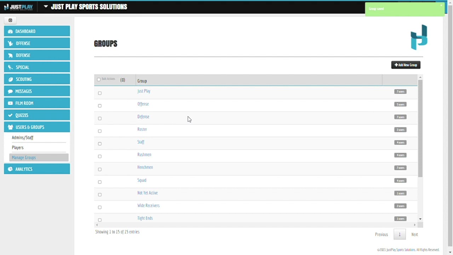Click the Analytics pie chart icon

click(10, 169)
